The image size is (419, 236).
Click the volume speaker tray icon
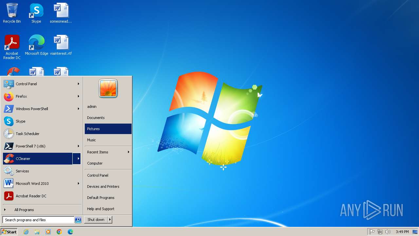[x=388, y=232]
